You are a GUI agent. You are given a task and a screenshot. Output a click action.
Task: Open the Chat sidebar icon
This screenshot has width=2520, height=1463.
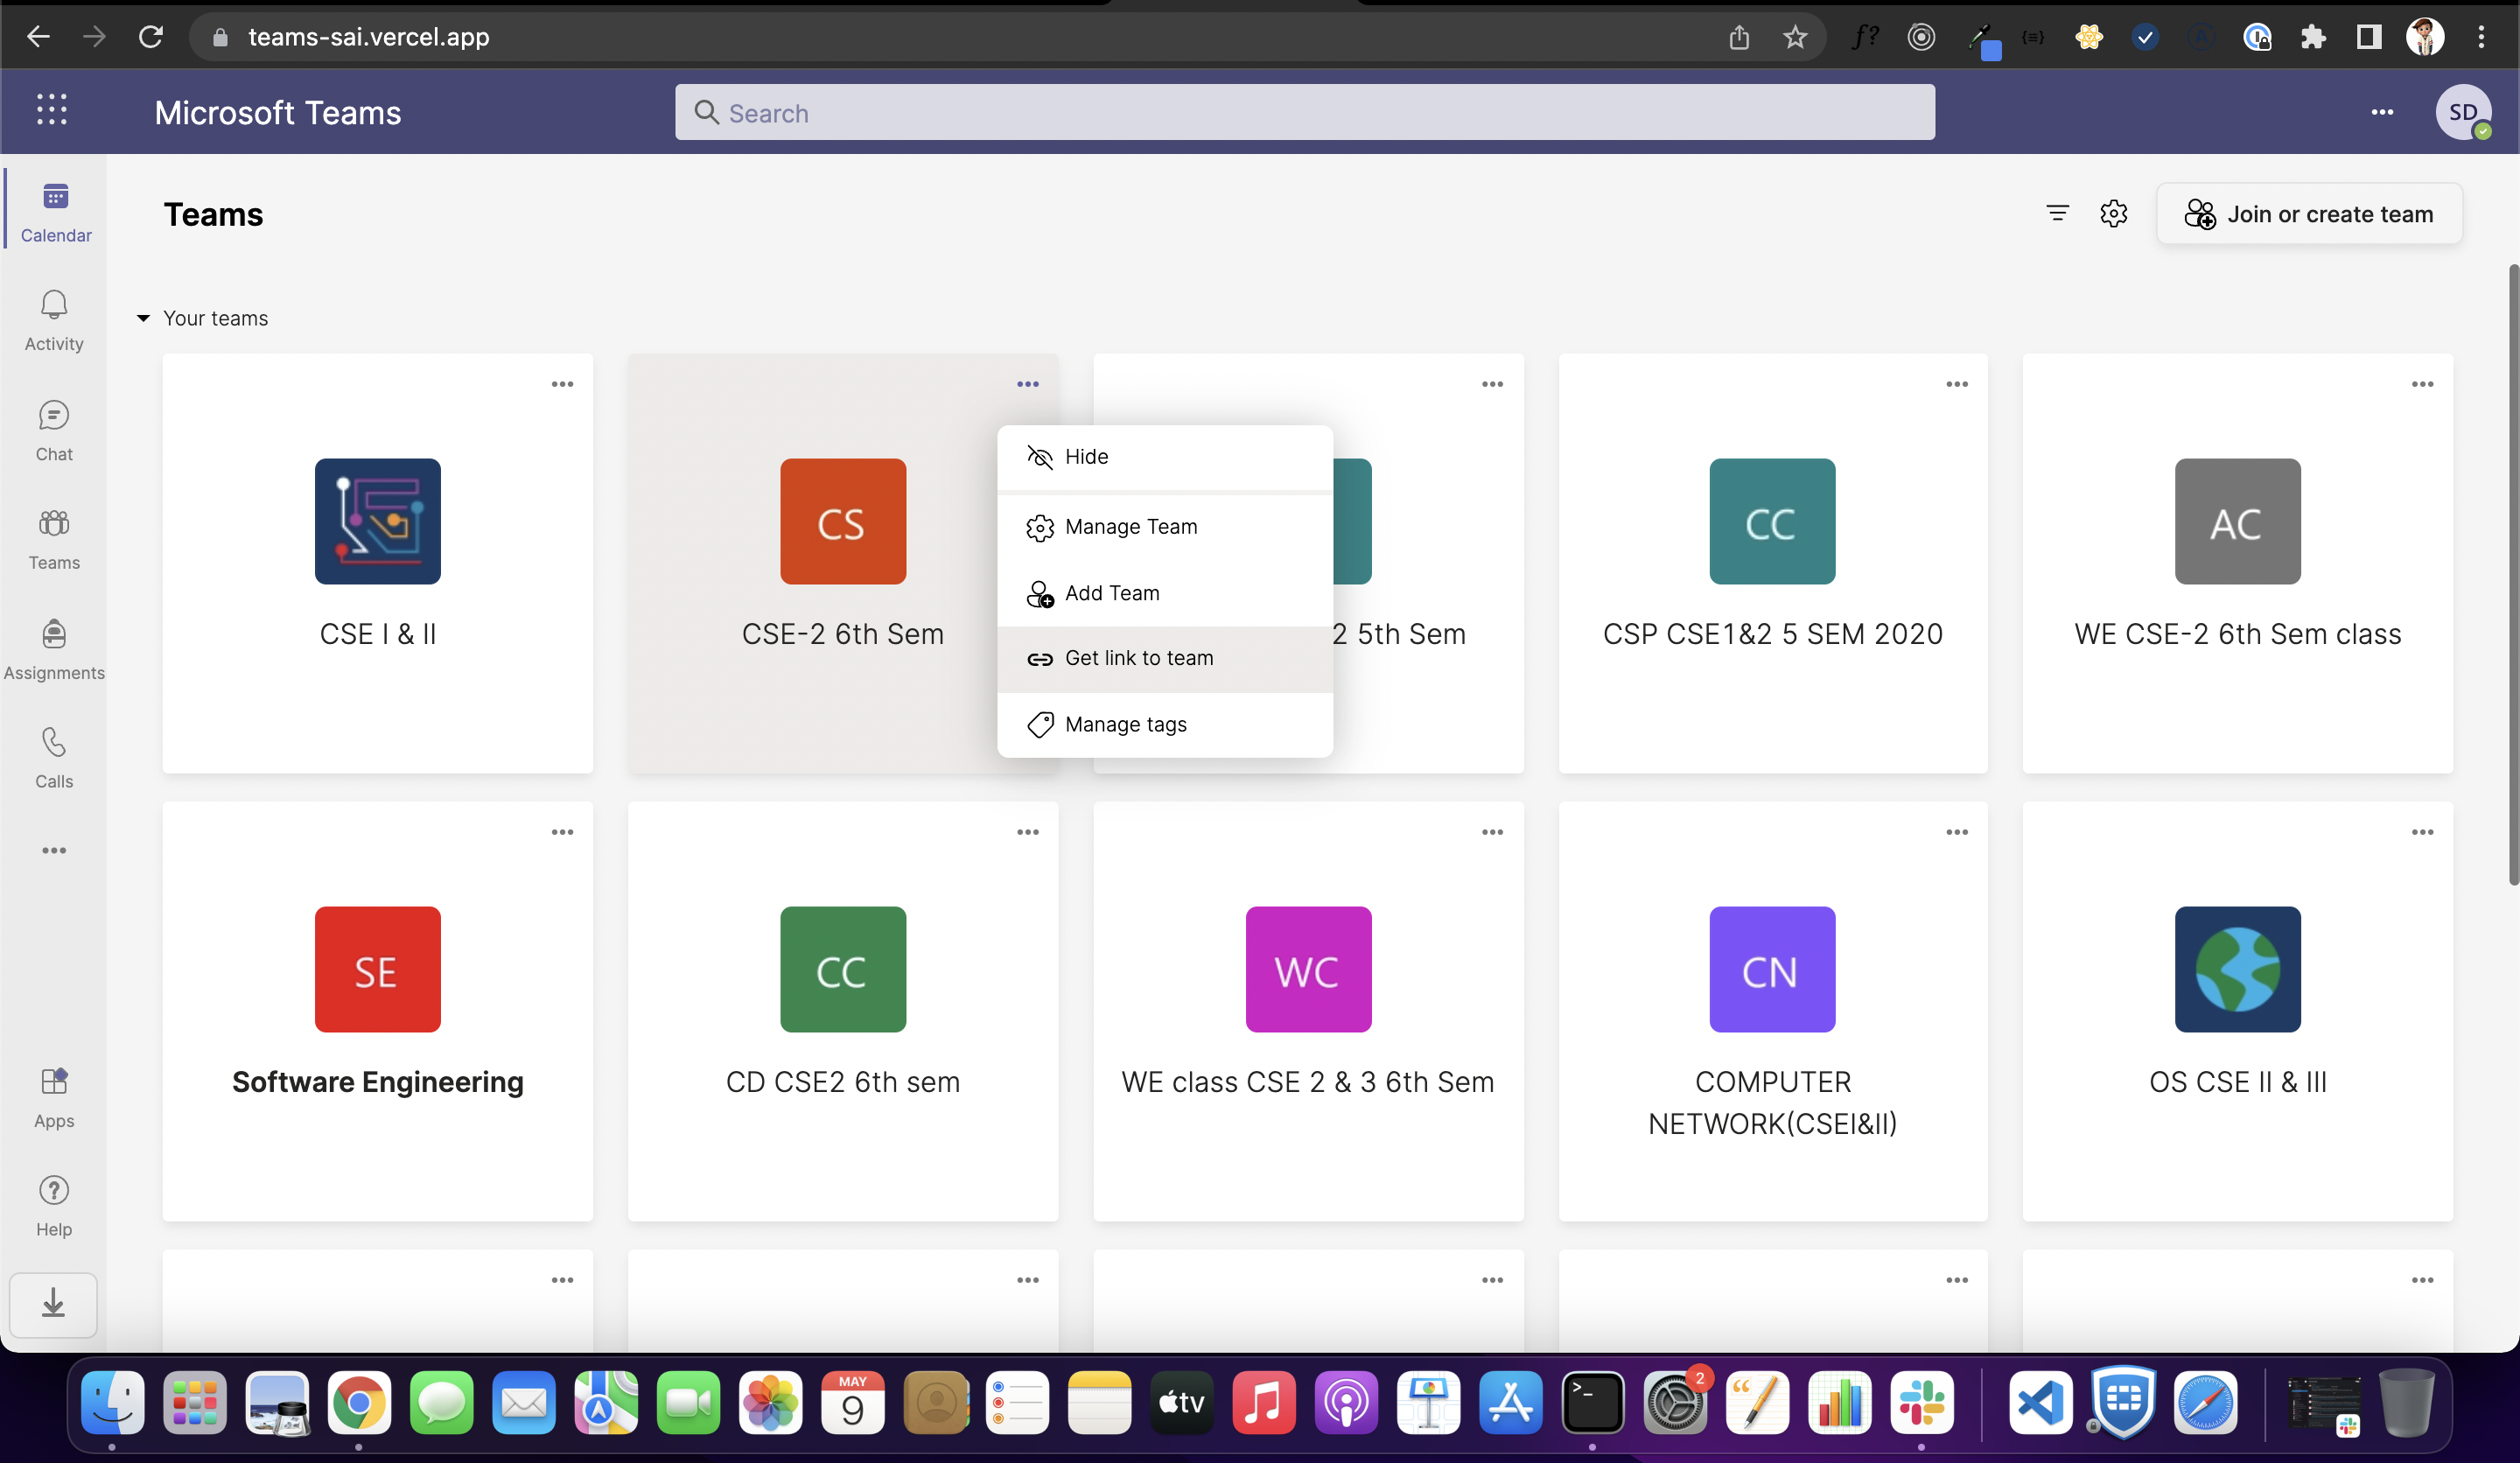[54, 430]
